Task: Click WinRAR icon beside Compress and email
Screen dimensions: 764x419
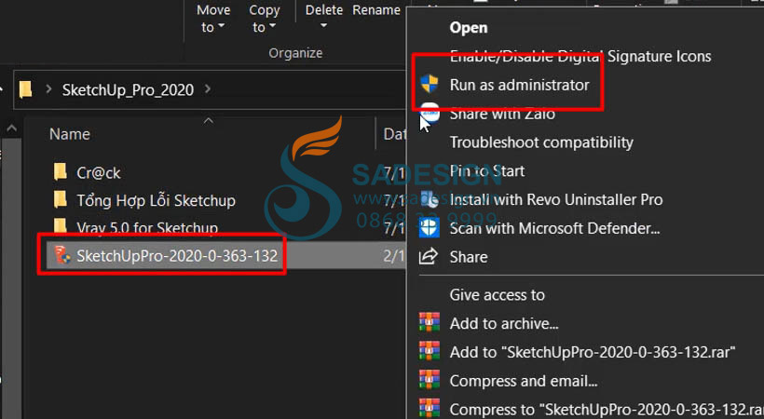Action: [x=430, y=380]
